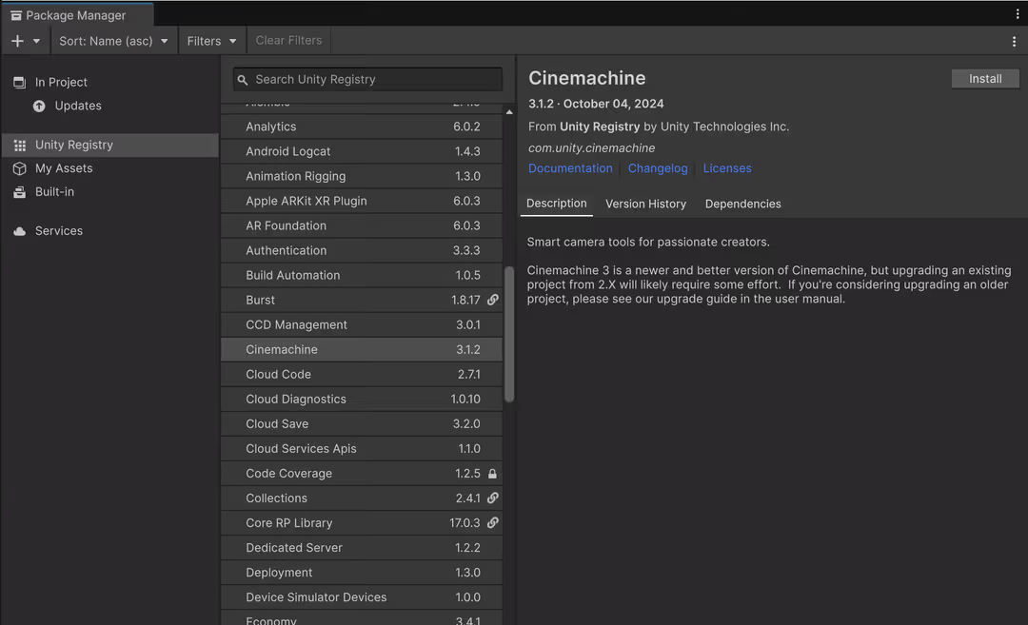Click the Search Unity Registry field

click(x=367, y=79)
